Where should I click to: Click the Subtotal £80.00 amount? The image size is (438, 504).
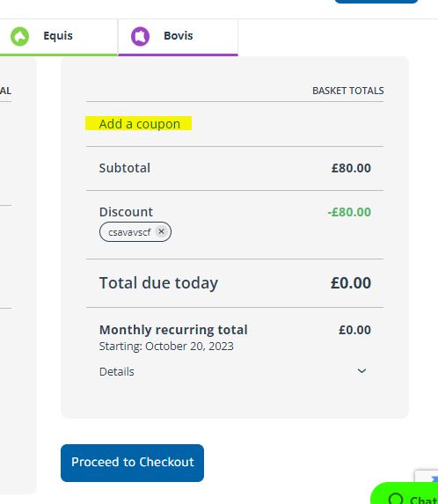tap(351, 168)
